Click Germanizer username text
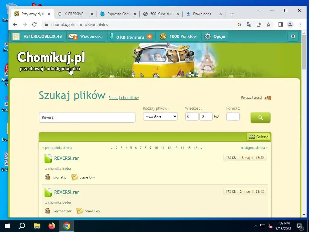 [62, 211]
